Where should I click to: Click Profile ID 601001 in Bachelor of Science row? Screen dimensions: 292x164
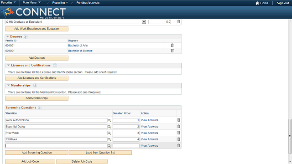tap(10, 51)
